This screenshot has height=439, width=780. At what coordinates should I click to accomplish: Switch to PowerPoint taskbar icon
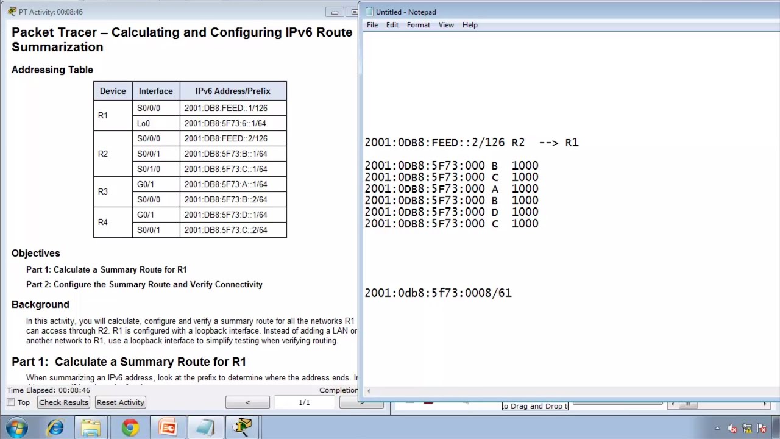[x=168, y=427]
